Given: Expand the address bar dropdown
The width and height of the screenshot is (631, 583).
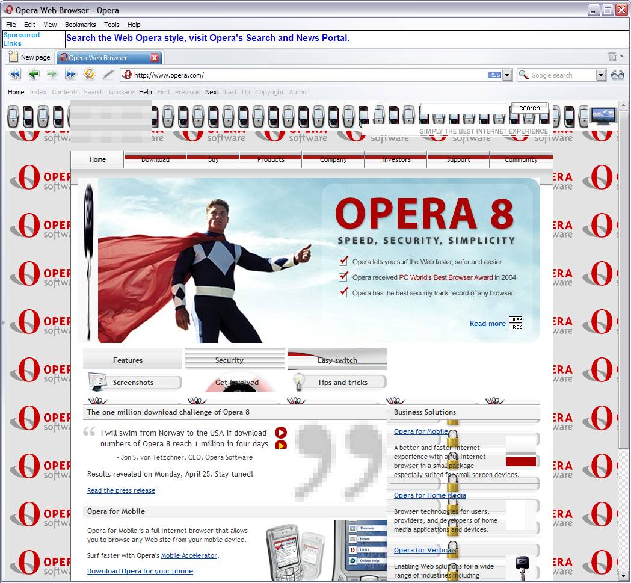Looking at the screenshot, I should (507, 75).
